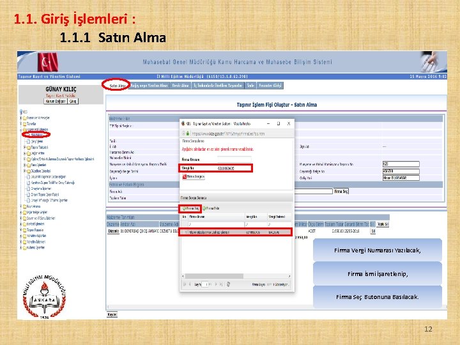This screenshot has height=345, width=460.
Task: Go to next page in popup pager
Action: click(x=216, y=284)
